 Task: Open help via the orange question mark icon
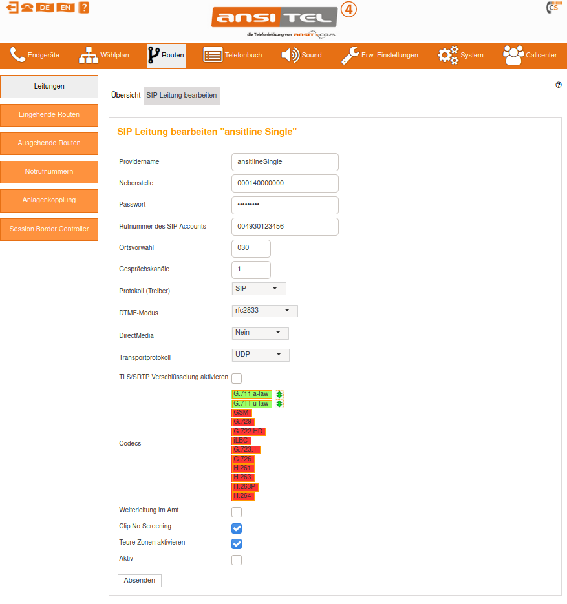point(84,8)
